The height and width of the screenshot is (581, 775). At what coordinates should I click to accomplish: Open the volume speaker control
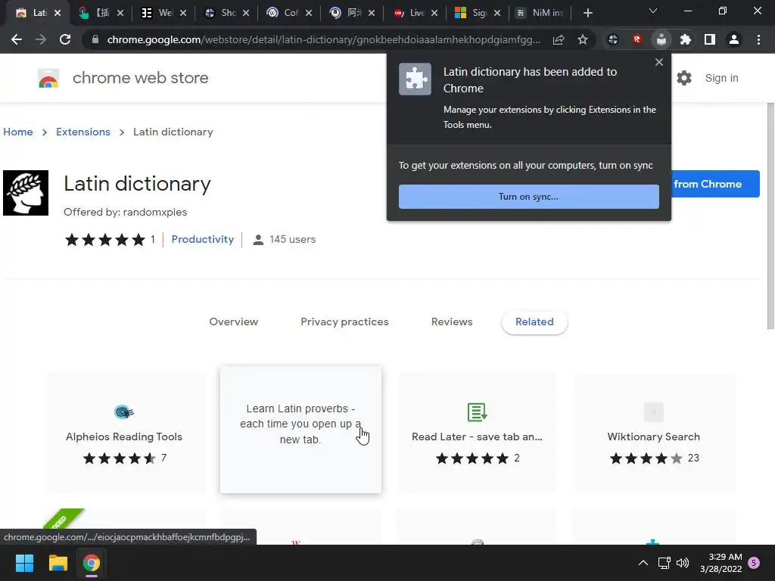pyautogui.click(x=683, y=563)
